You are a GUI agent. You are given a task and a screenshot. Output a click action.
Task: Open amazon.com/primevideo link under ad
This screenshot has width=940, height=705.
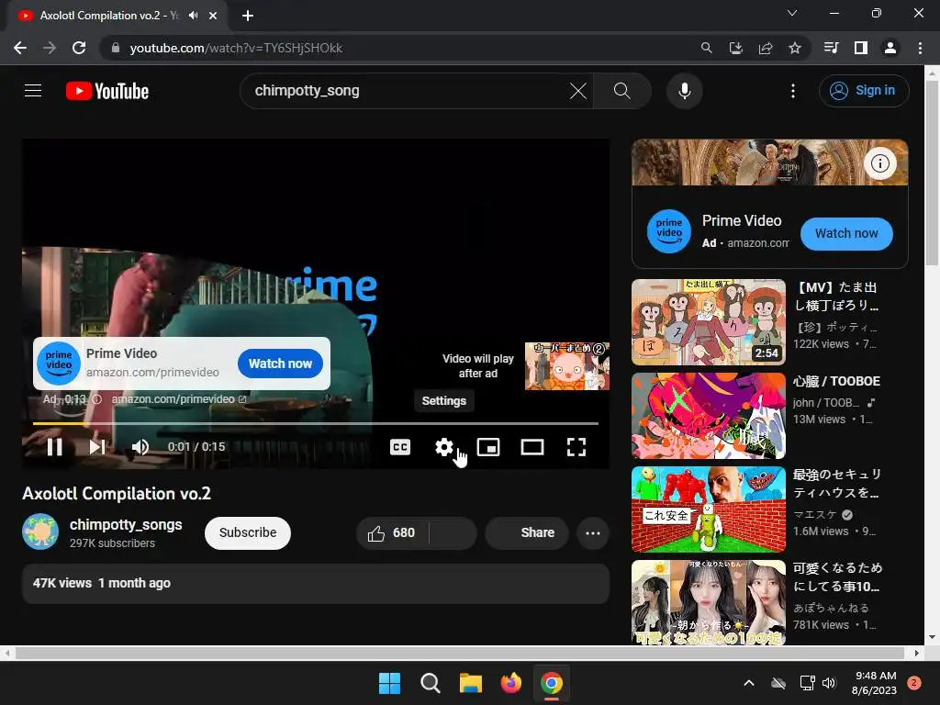point(179,399)
